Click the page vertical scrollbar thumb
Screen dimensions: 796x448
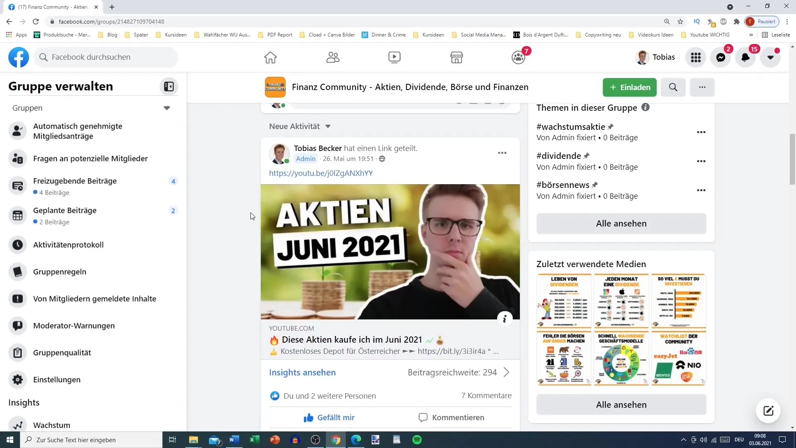coord(792,159)
